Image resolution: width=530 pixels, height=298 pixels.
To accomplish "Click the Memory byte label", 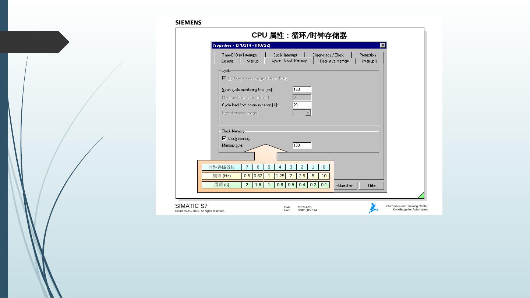I will 233,145.
